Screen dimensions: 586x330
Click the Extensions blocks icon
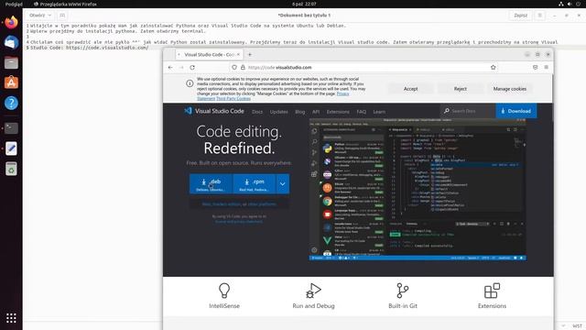click(x=492, y=291)
